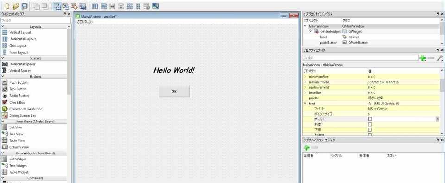Expand the sizeIncrement property
Image resolution: width=445 pixels, height=183 pixels.
point(305,87)
